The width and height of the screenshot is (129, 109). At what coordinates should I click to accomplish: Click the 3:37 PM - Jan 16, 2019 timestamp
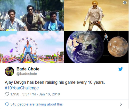click(x=41, y=94)
